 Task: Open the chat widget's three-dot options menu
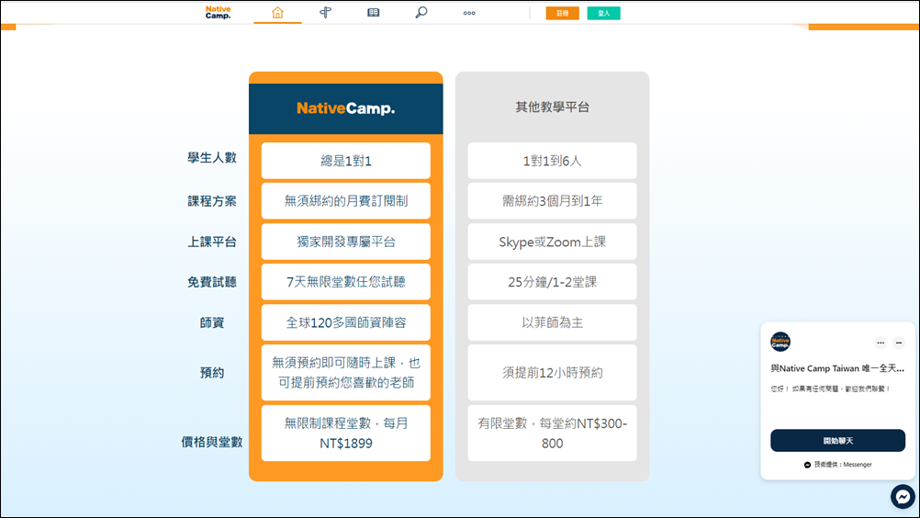(x=881, y=343)
